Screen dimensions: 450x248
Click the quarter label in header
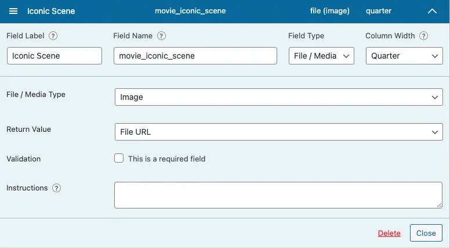(x=379, y=11)
